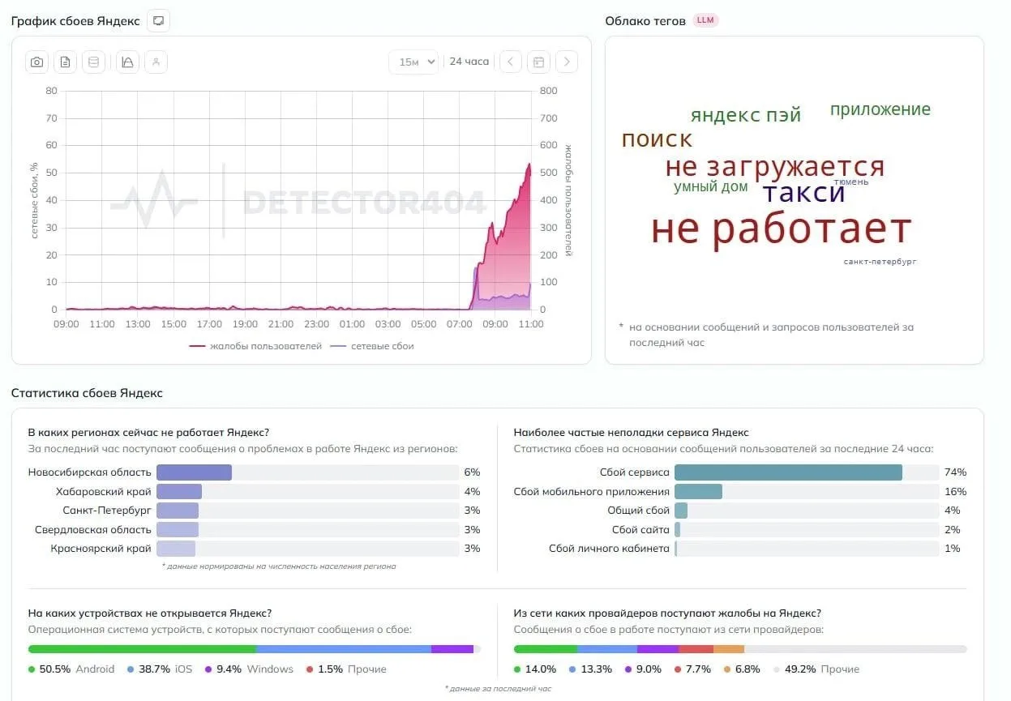Image resolution: width=1011 pixels, height=701 pixels.
Task: Open the 15м interval dropdown
Action: [x=413, y=62]
